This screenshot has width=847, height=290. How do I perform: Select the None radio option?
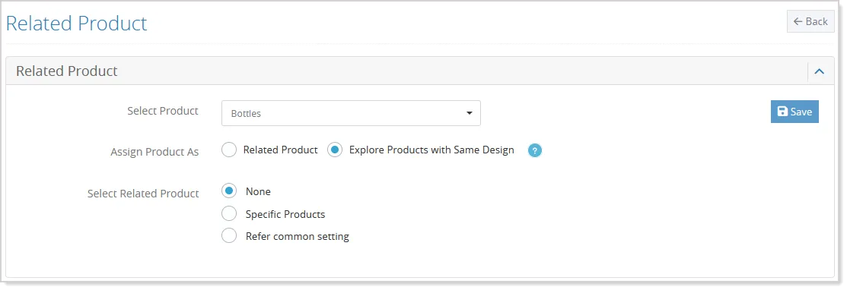[x=229, y=191]
